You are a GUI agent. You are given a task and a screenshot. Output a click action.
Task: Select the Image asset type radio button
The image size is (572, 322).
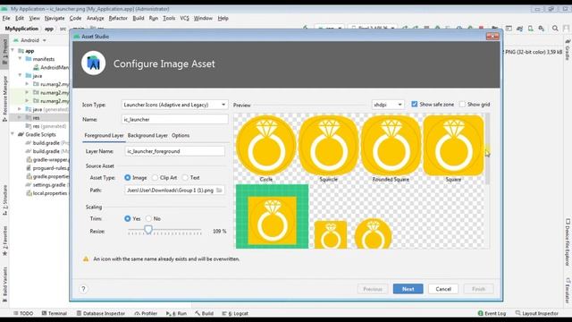pyautogui.click(x=127, y=178)
